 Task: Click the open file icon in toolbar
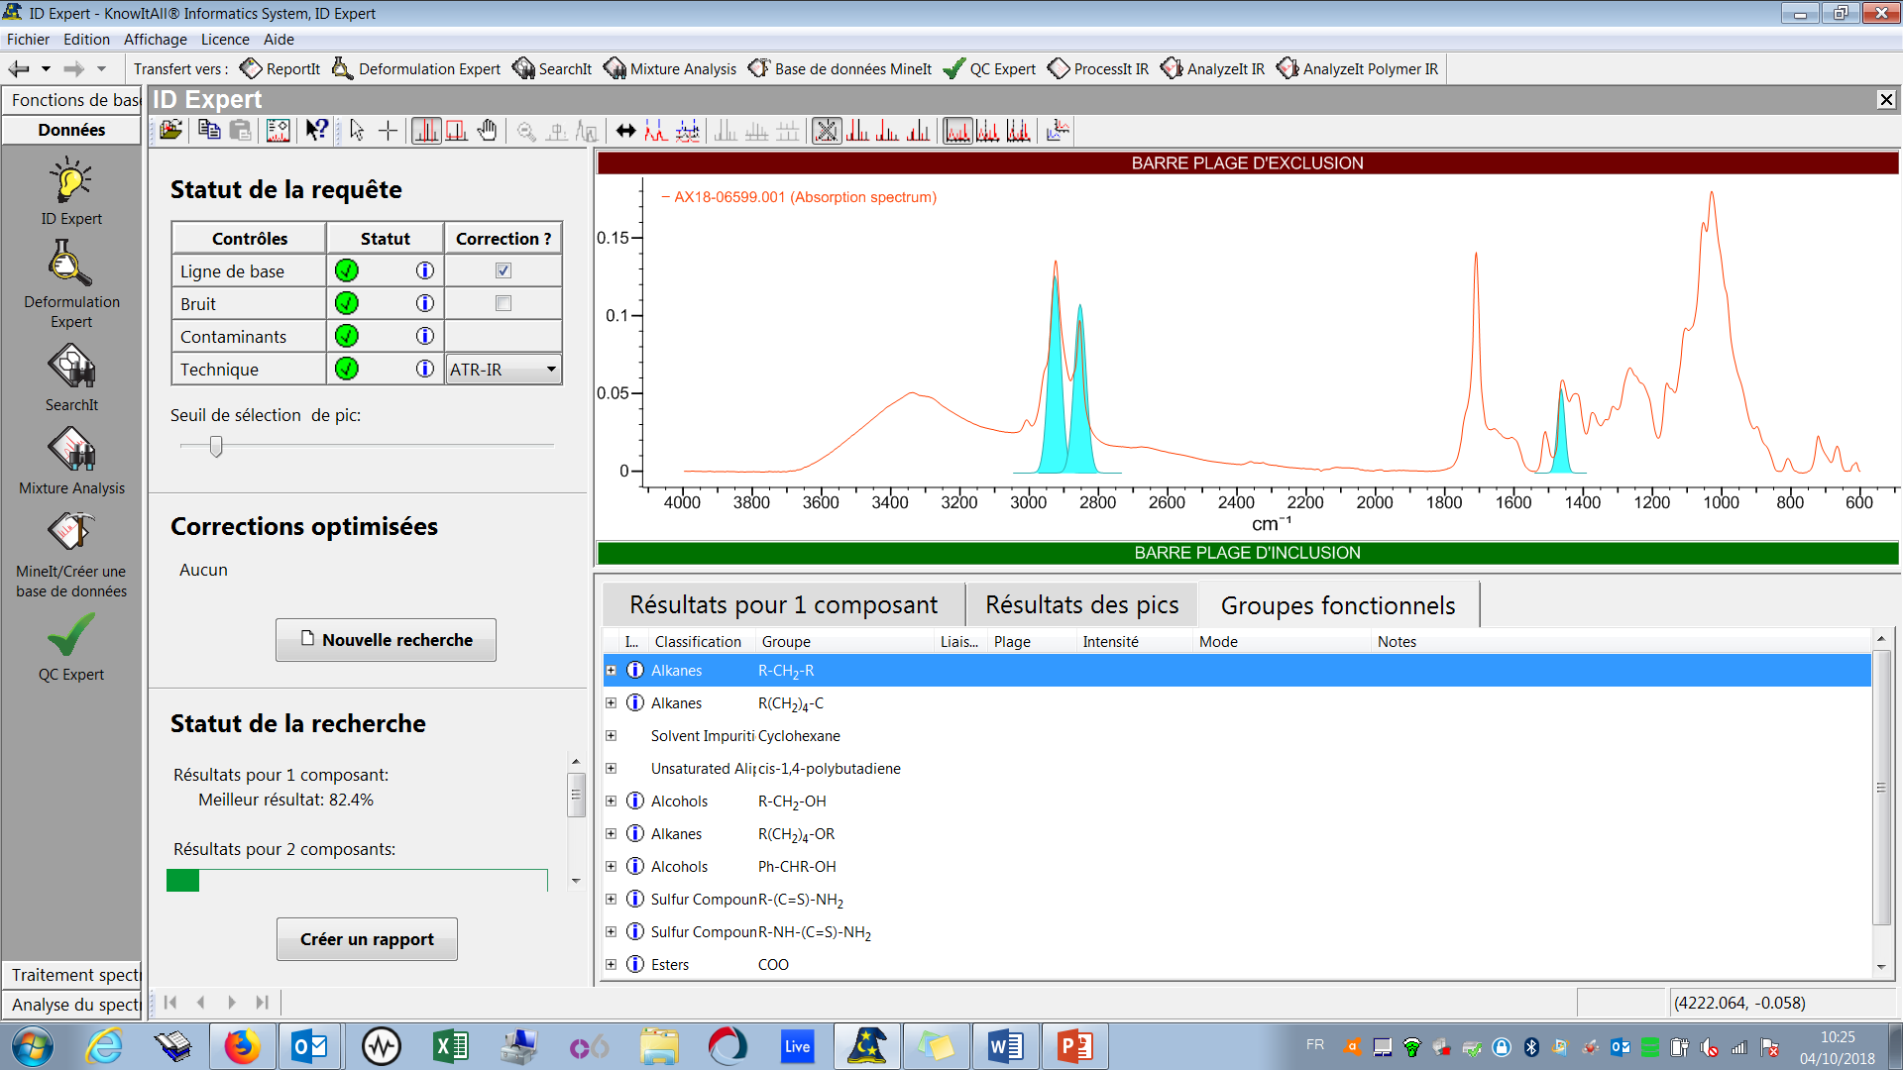click(170, 131)
